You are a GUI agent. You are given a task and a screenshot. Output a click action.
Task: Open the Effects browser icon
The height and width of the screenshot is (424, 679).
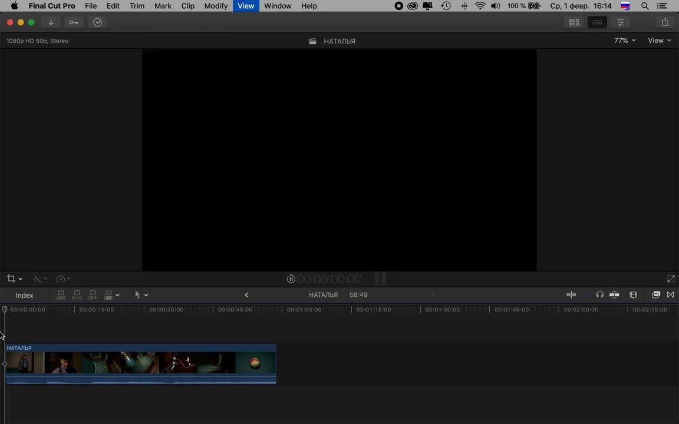click(x=655, y=295)
